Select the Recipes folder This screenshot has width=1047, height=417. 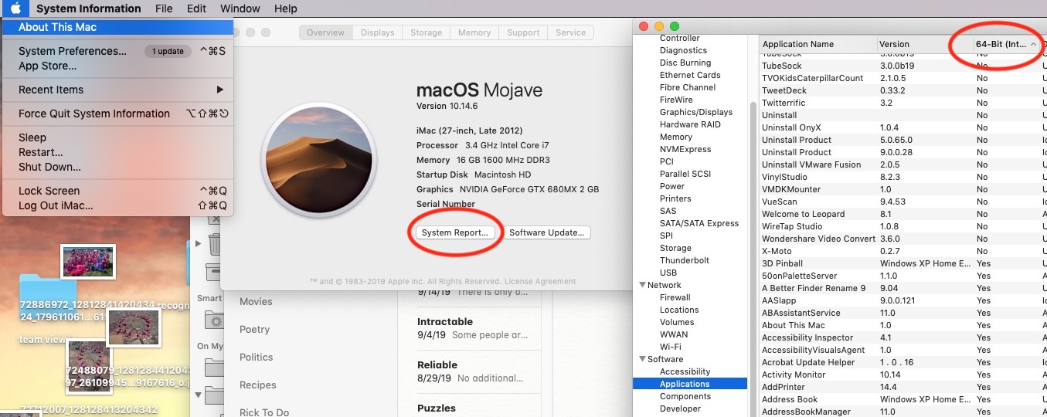[x=257, y=385]
